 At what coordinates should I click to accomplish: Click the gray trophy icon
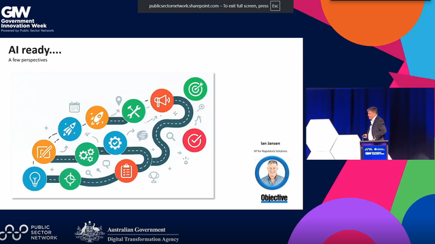[x=154, y=177]
